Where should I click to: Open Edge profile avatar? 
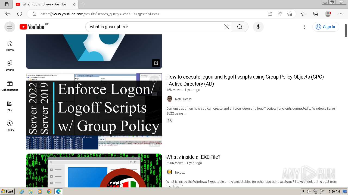[x=328, y=14]
